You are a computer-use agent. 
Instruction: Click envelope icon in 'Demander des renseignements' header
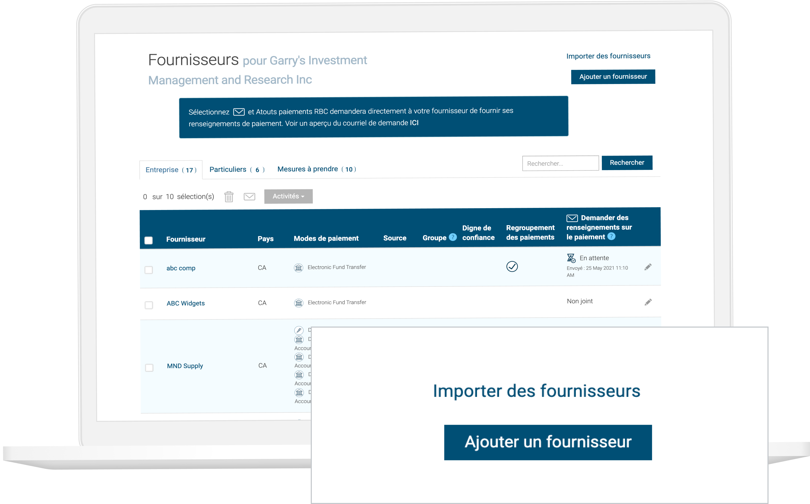[x=572, y=218]
